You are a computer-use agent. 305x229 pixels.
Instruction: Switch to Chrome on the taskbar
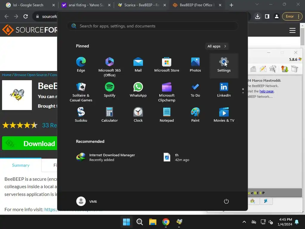pyautogui.click(x=166, y=222)
